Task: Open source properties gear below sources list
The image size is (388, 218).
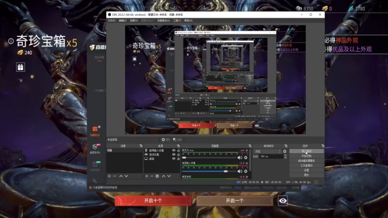Action: coord(157,176)
